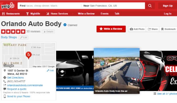Focus the Find search input field
The image size is (177, 103).
tap(49, 6)
